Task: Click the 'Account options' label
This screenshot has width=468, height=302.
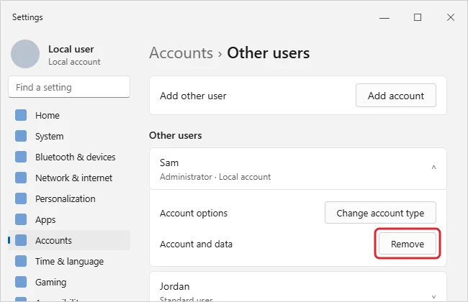Action: (x=194, y=214)
